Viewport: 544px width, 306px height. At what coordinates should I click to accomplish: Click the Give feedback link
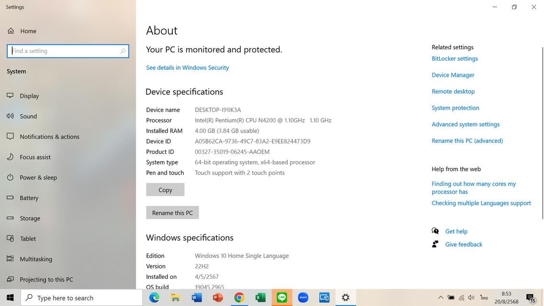pyautogui.click(x=464, y=244)
